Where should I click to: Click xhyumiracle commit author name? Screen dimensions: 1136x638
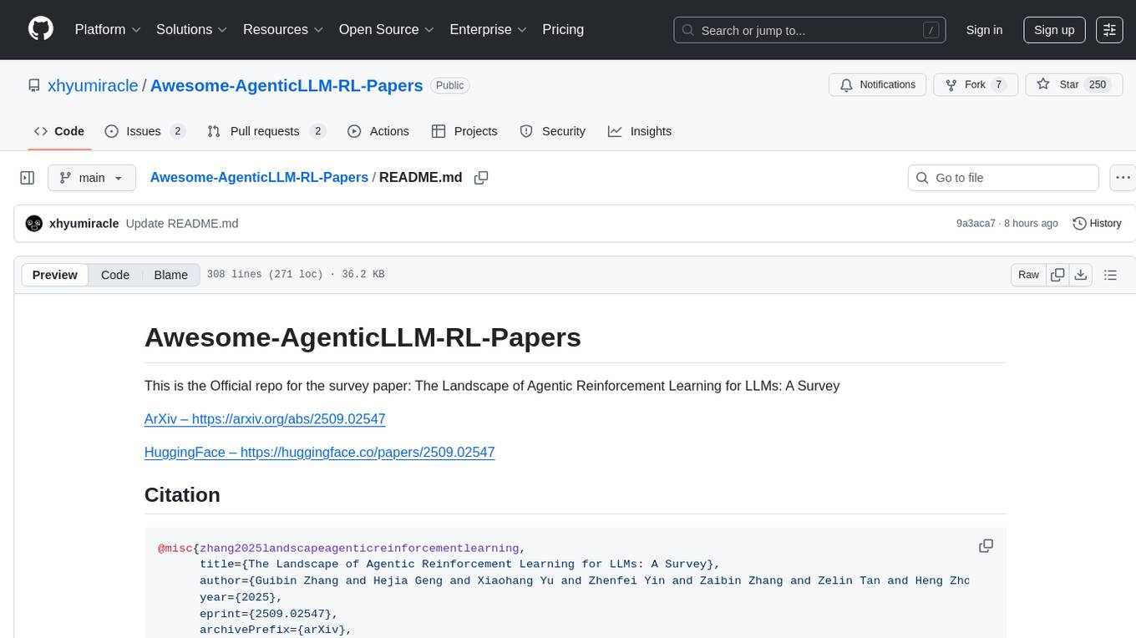[x=84, y=224]
